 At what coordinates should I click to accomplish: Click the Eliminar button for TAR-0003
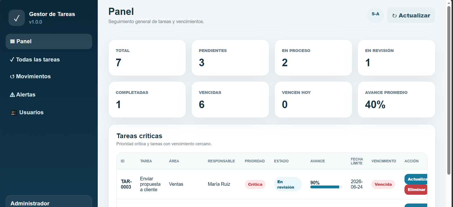(416, 190)
